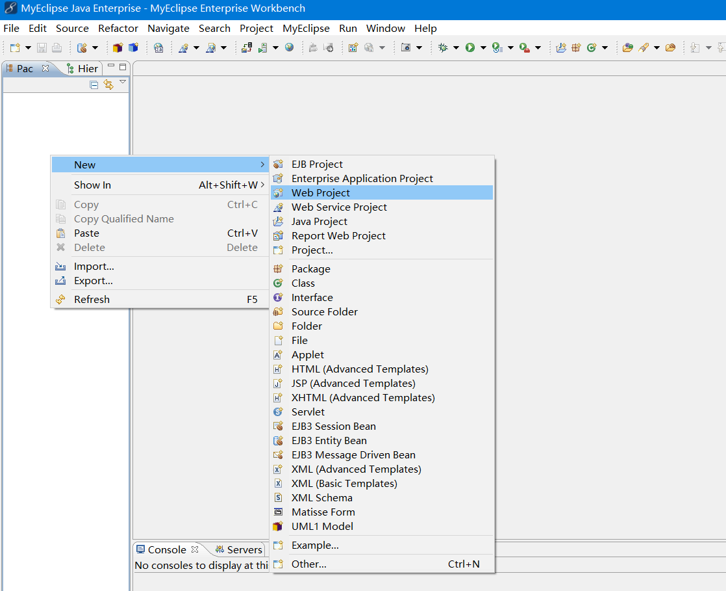Select Enterprise Application Project entry
Image resolution: width=726 pixels, height=591 pixels.
[x=382, y=178]
